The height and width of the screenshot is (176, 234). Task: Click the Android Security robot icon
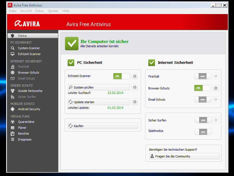click(13, 109)
